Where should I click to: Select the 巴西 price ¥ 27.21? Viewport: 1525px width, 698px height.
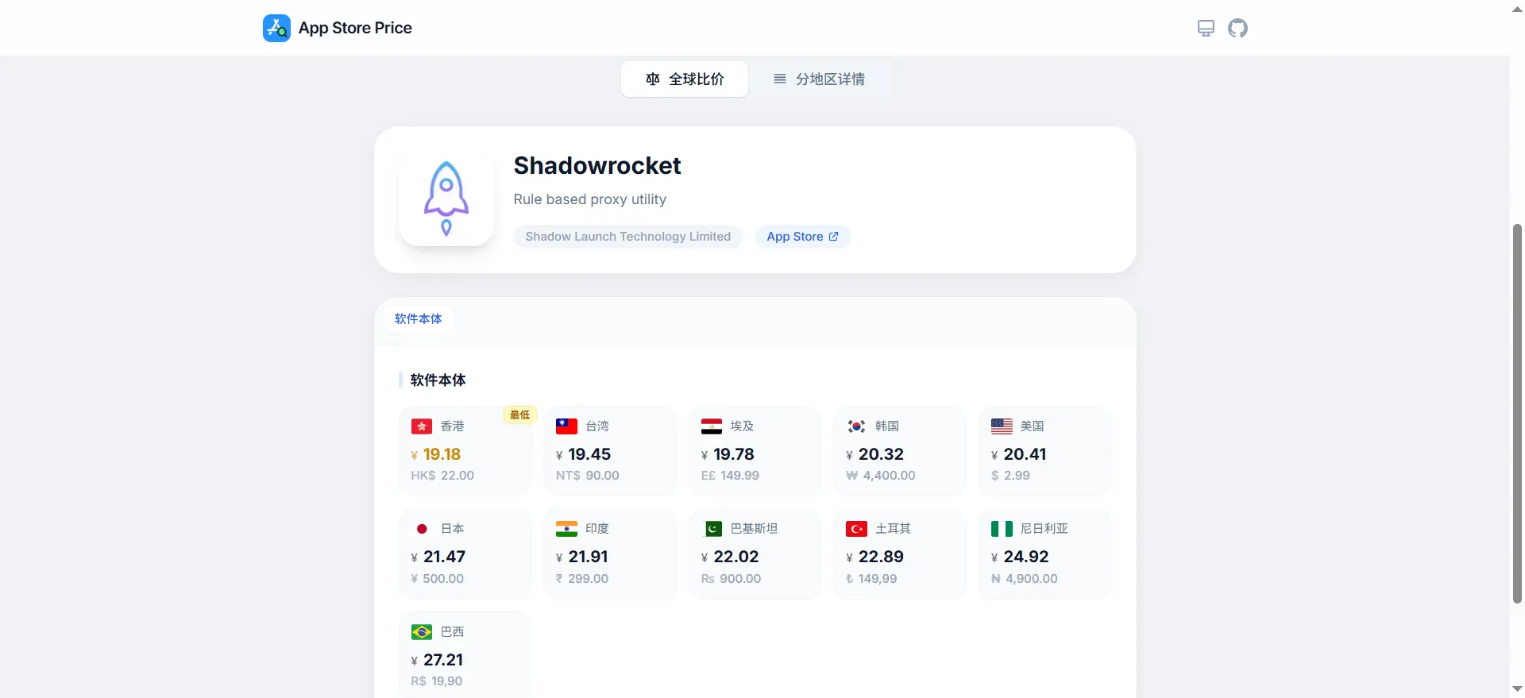tap(437, 660)
